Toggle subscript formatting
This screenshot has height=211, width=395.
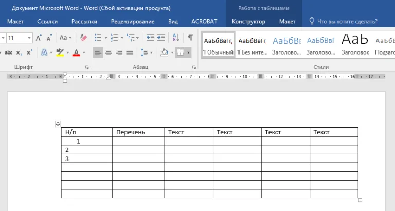(x=19, y=52)
